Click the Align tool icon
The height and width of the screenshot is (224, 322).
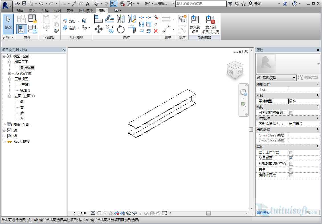pyautogui.click(x=98, y=19)
